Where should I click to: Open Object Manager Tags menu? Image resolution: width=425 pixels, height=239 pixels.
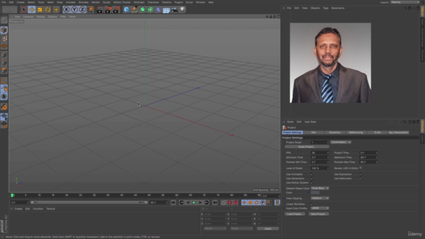[x=325, y=8]
